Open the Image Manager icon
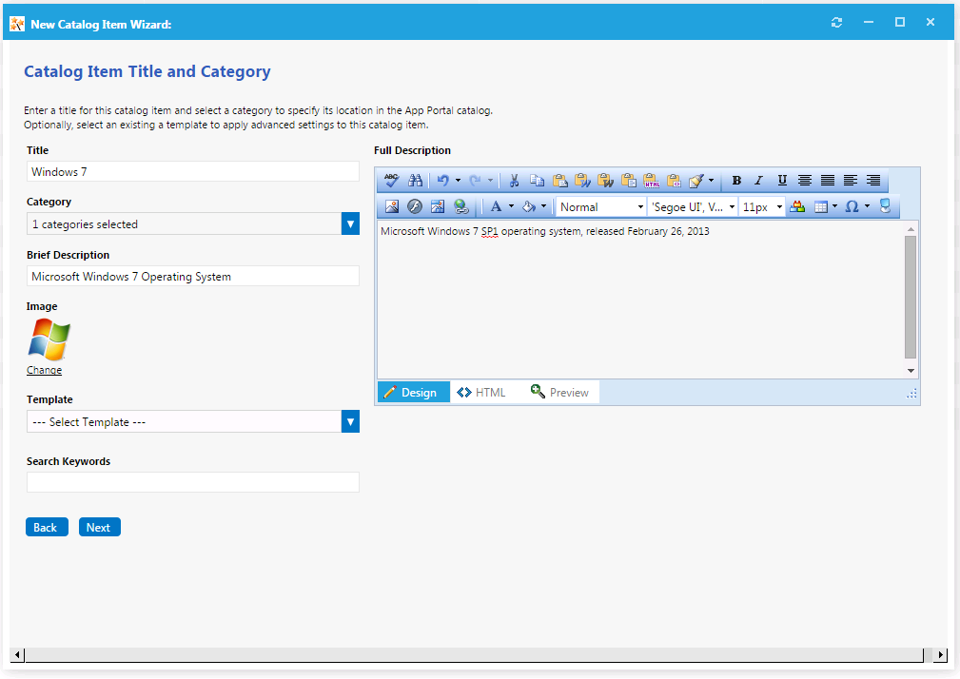 click(391, 206)
